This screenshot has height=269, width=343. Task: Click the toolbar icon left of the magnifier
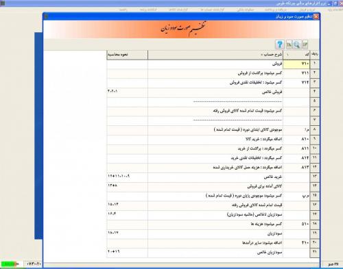tap(289, 44)
